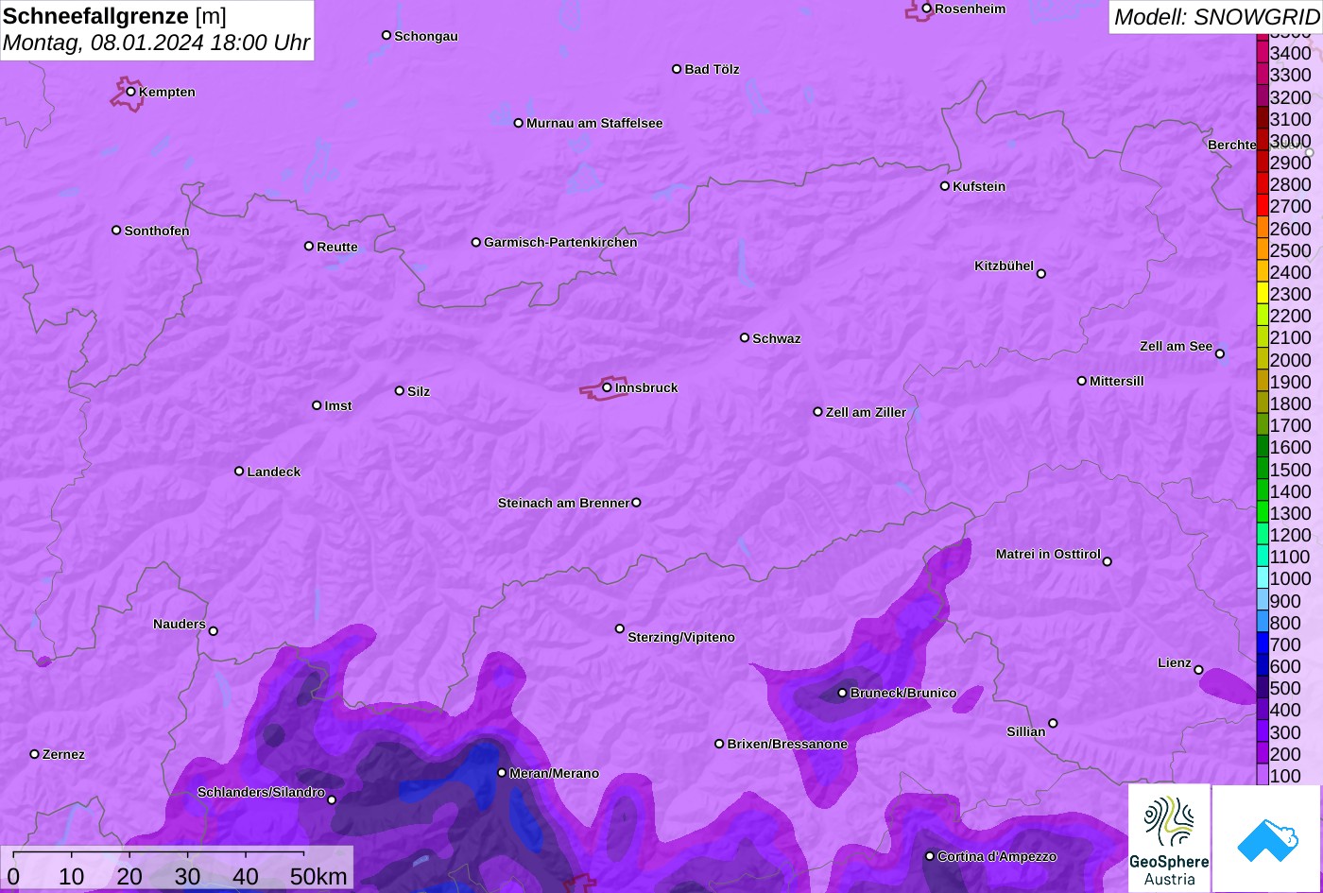Select the Kufstein city marker dot
Viewport: 1323px width, 893px height.
click(944, 186)
